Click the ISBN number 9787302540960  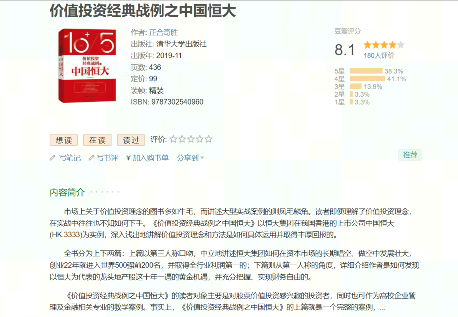(x=177, y=102)
